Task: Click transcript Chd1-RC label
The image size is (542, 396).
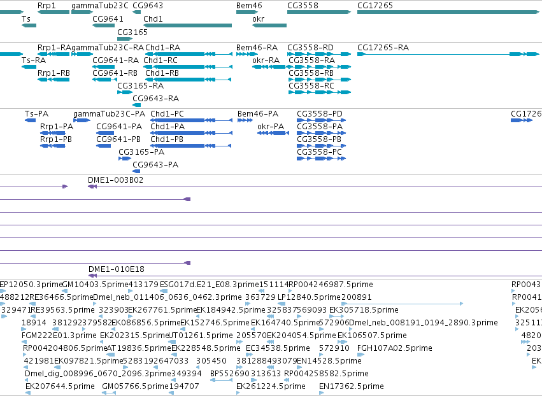Action: [160, 60]
